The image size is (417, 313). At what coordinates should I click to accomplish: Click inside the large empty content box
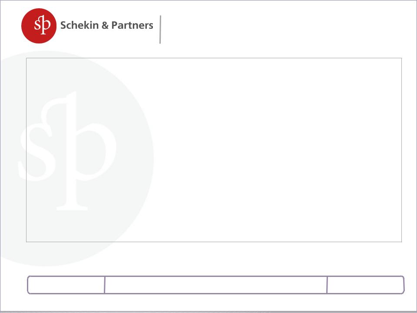[x=214, y=150]
